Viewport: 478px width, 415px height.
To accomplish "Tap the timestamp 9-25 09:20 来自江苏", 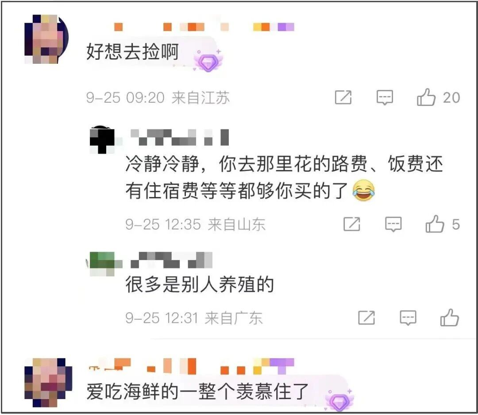I will 158,97.
